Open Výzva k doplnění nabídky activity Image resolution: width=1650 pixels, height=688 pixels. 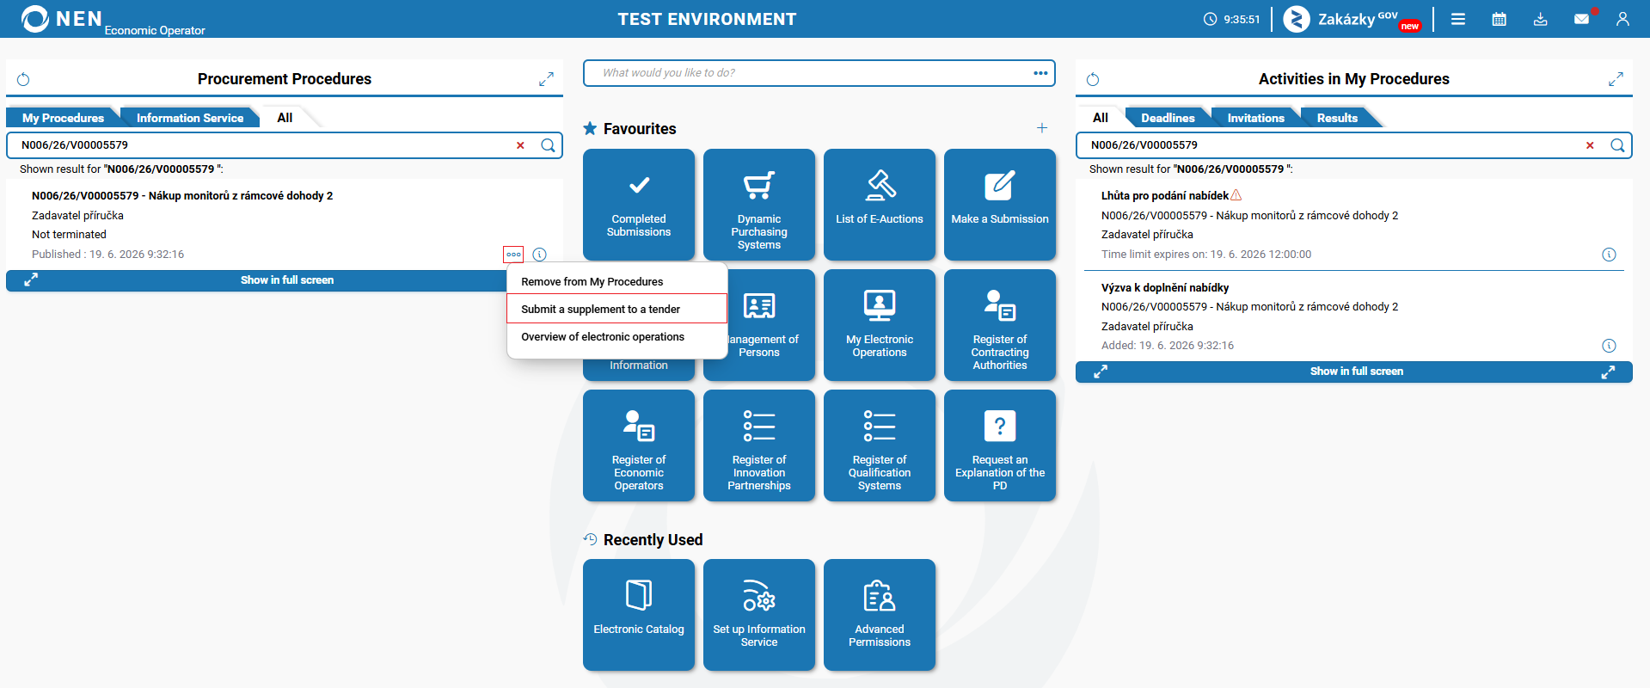(x=1165, y=287)
